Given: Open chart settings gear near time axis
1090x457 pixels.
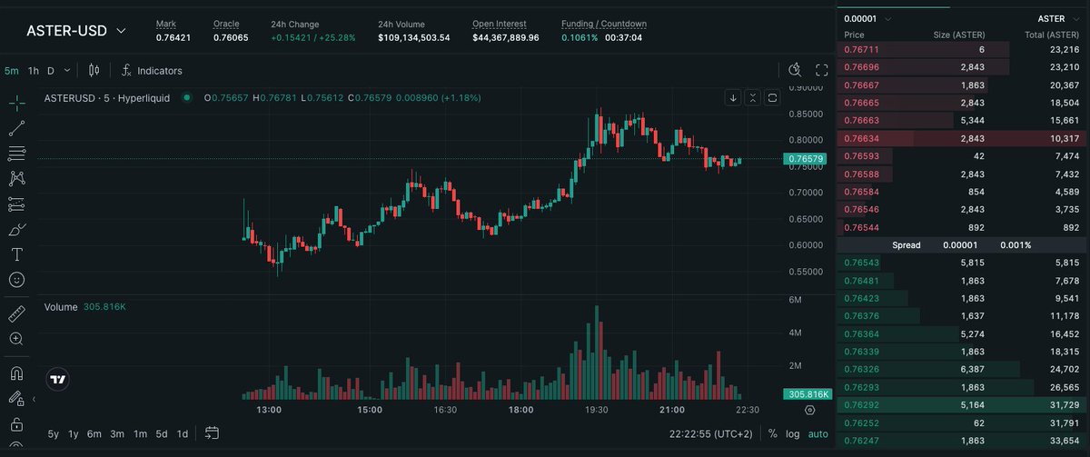Looking at the screenshot, I should (810, 411).
